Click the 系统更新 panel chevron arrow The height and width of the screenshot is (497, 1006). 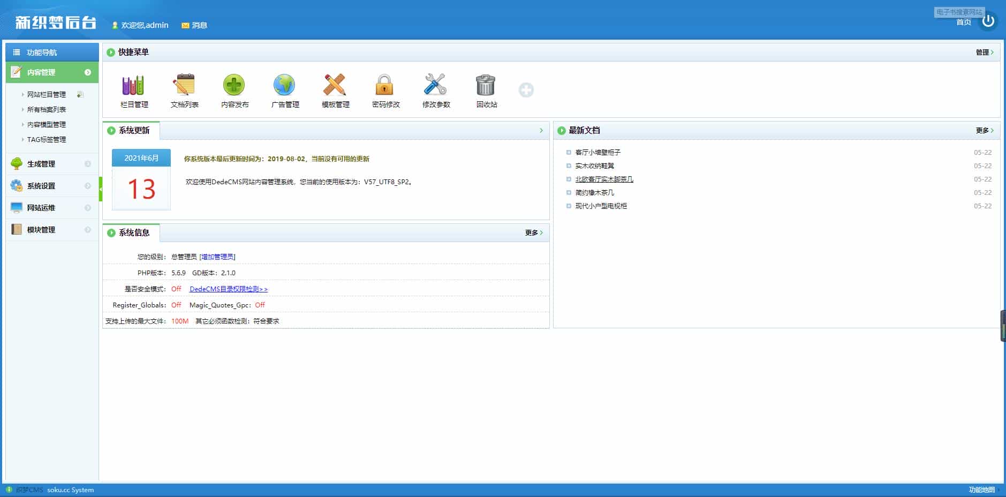[541, 131]
